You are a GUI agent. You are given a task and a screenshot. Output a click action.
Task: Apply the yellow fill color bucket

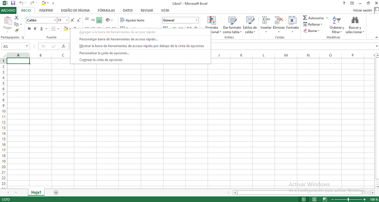pos(65,29)
